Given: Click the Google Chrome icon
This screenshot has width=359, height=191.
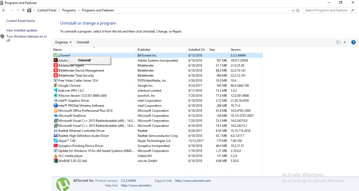Looking at the screenshot, I should (55, 86).
